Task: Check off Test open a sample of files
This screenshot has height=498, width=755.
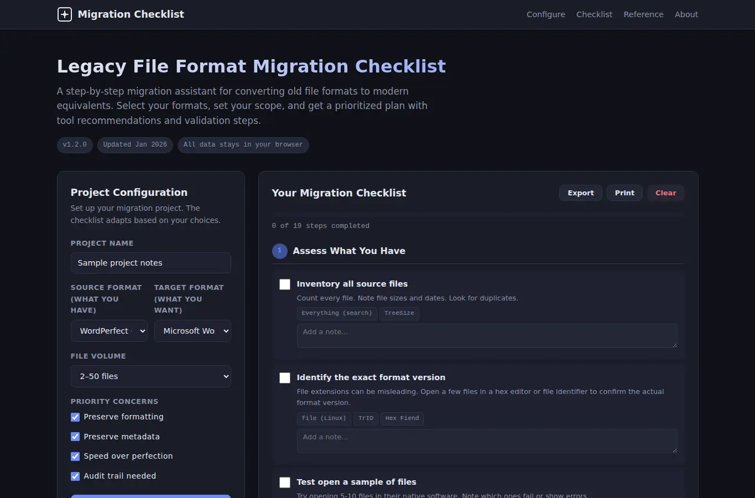Action: [285, 483]
